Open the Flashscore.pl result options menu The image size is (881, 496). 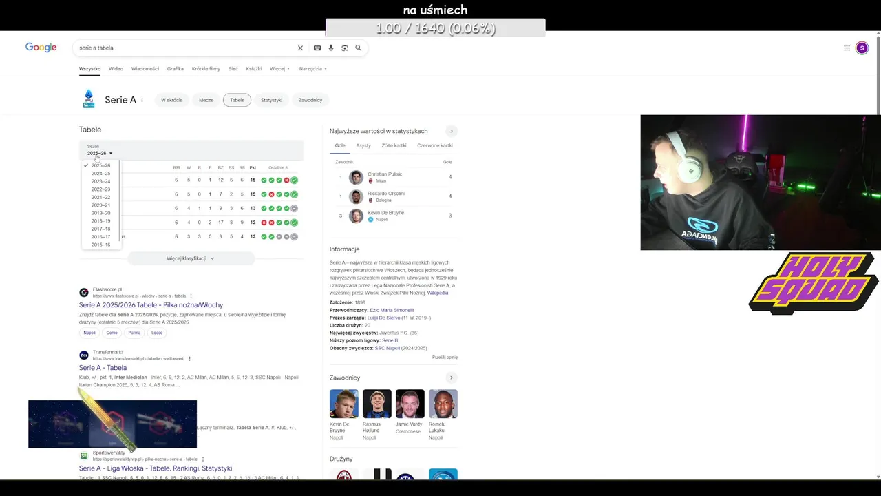pos(191,296)
